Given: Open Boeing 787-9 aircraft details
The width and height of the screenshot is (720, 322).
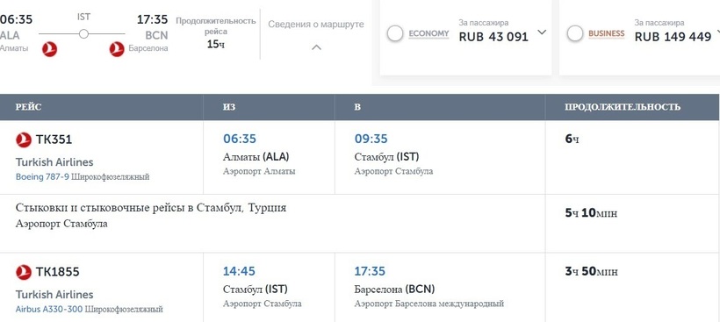Looking at the screenshot, I should (42, 176).
